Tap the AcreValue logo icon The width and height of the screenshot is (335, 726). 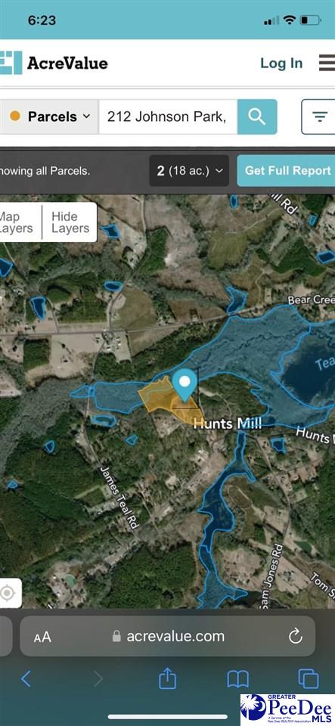tap(11, 63)
